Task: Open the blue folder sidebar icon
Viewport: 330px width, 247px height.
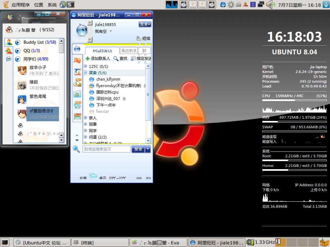Action: click(77, 94)
